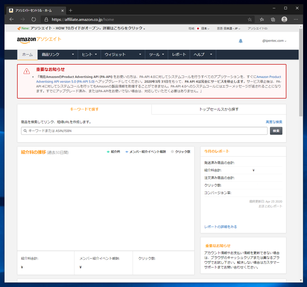Viewport: 307px width, 287px height.
Task: Switch to キーワードで探す tab
Action: 84,109
